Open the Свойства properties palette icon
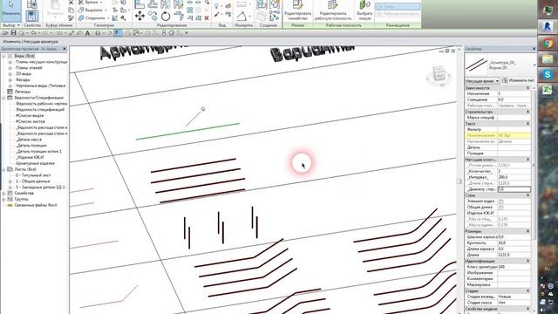 click(x=31, y=16)
